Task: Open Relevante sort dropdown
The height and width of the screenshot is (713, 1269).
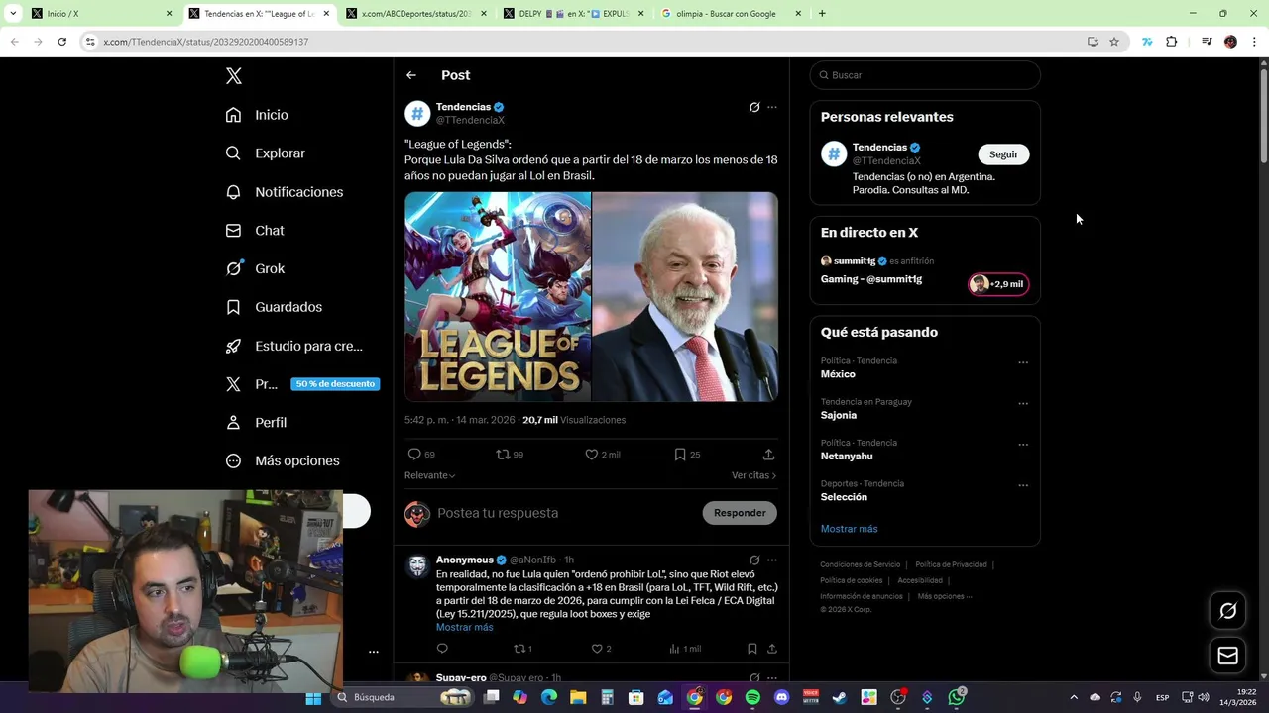Action: click(x=430, y=475)
